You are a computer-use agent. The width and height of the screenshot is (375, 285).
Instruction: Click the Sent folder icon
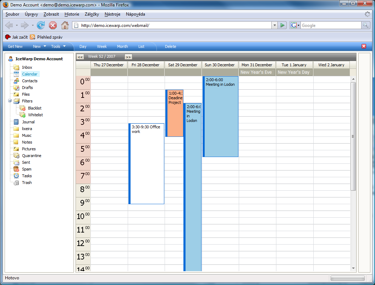click(x=16, y=162)
